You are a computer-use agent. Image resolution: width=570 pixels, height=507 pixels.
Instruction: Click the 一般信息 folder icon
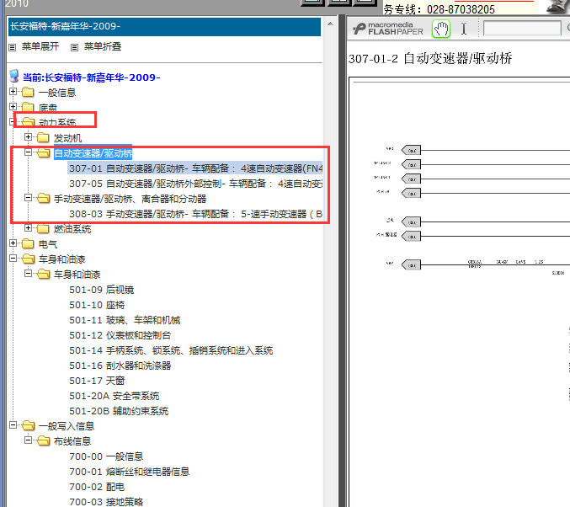[28, 92]
